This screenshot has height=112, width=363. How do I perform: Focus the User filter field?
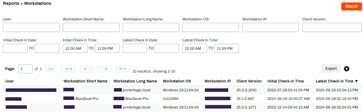[31, 27]
